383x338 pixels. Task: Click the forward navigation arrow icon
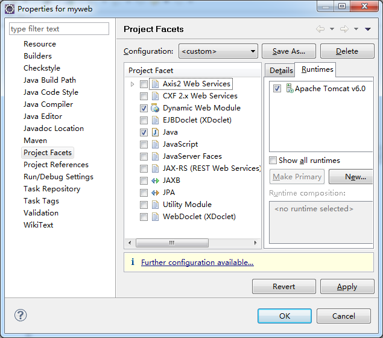click(344, 29)
